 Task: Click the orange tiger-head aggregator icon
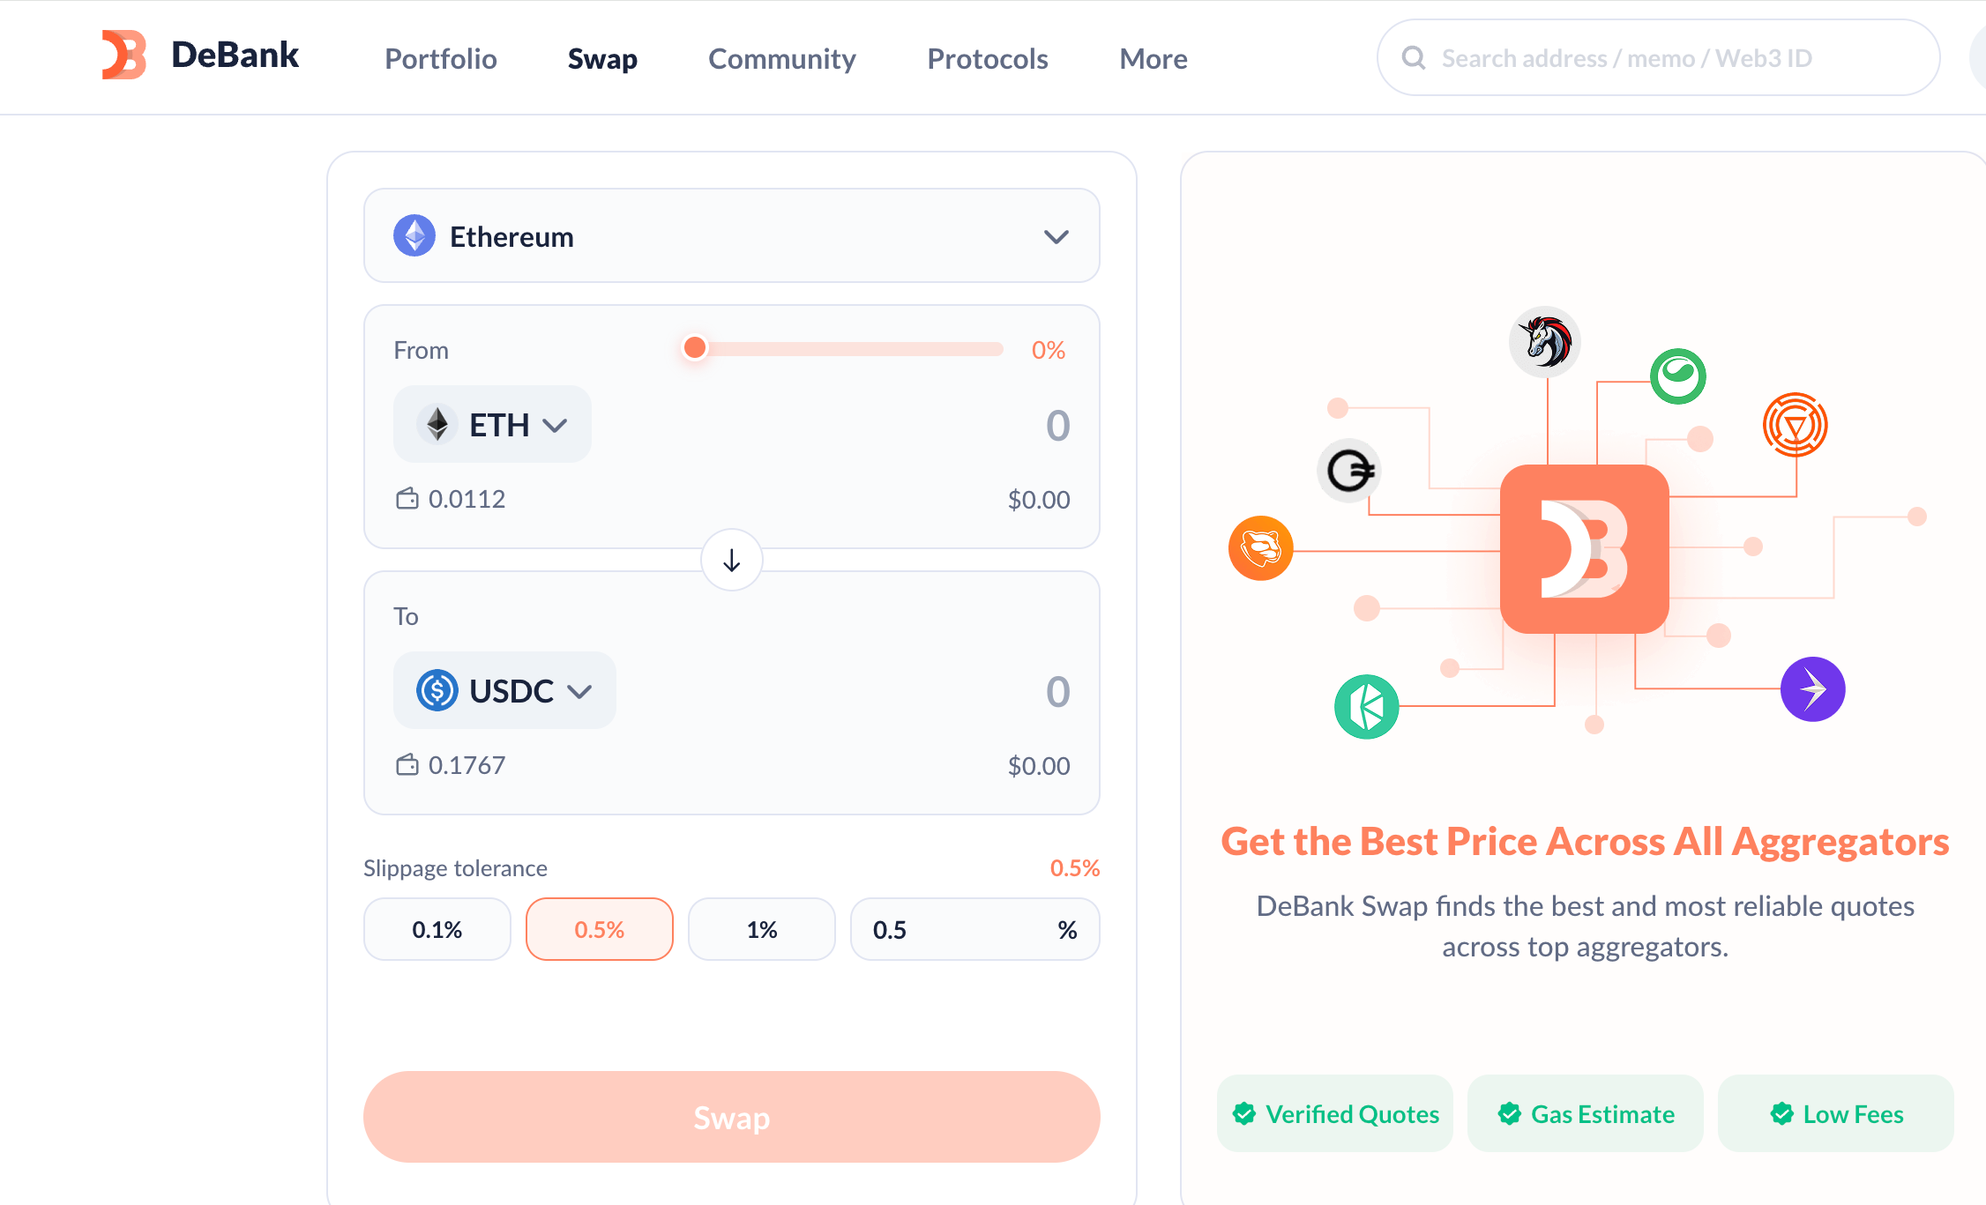(x=1260, y=548)
